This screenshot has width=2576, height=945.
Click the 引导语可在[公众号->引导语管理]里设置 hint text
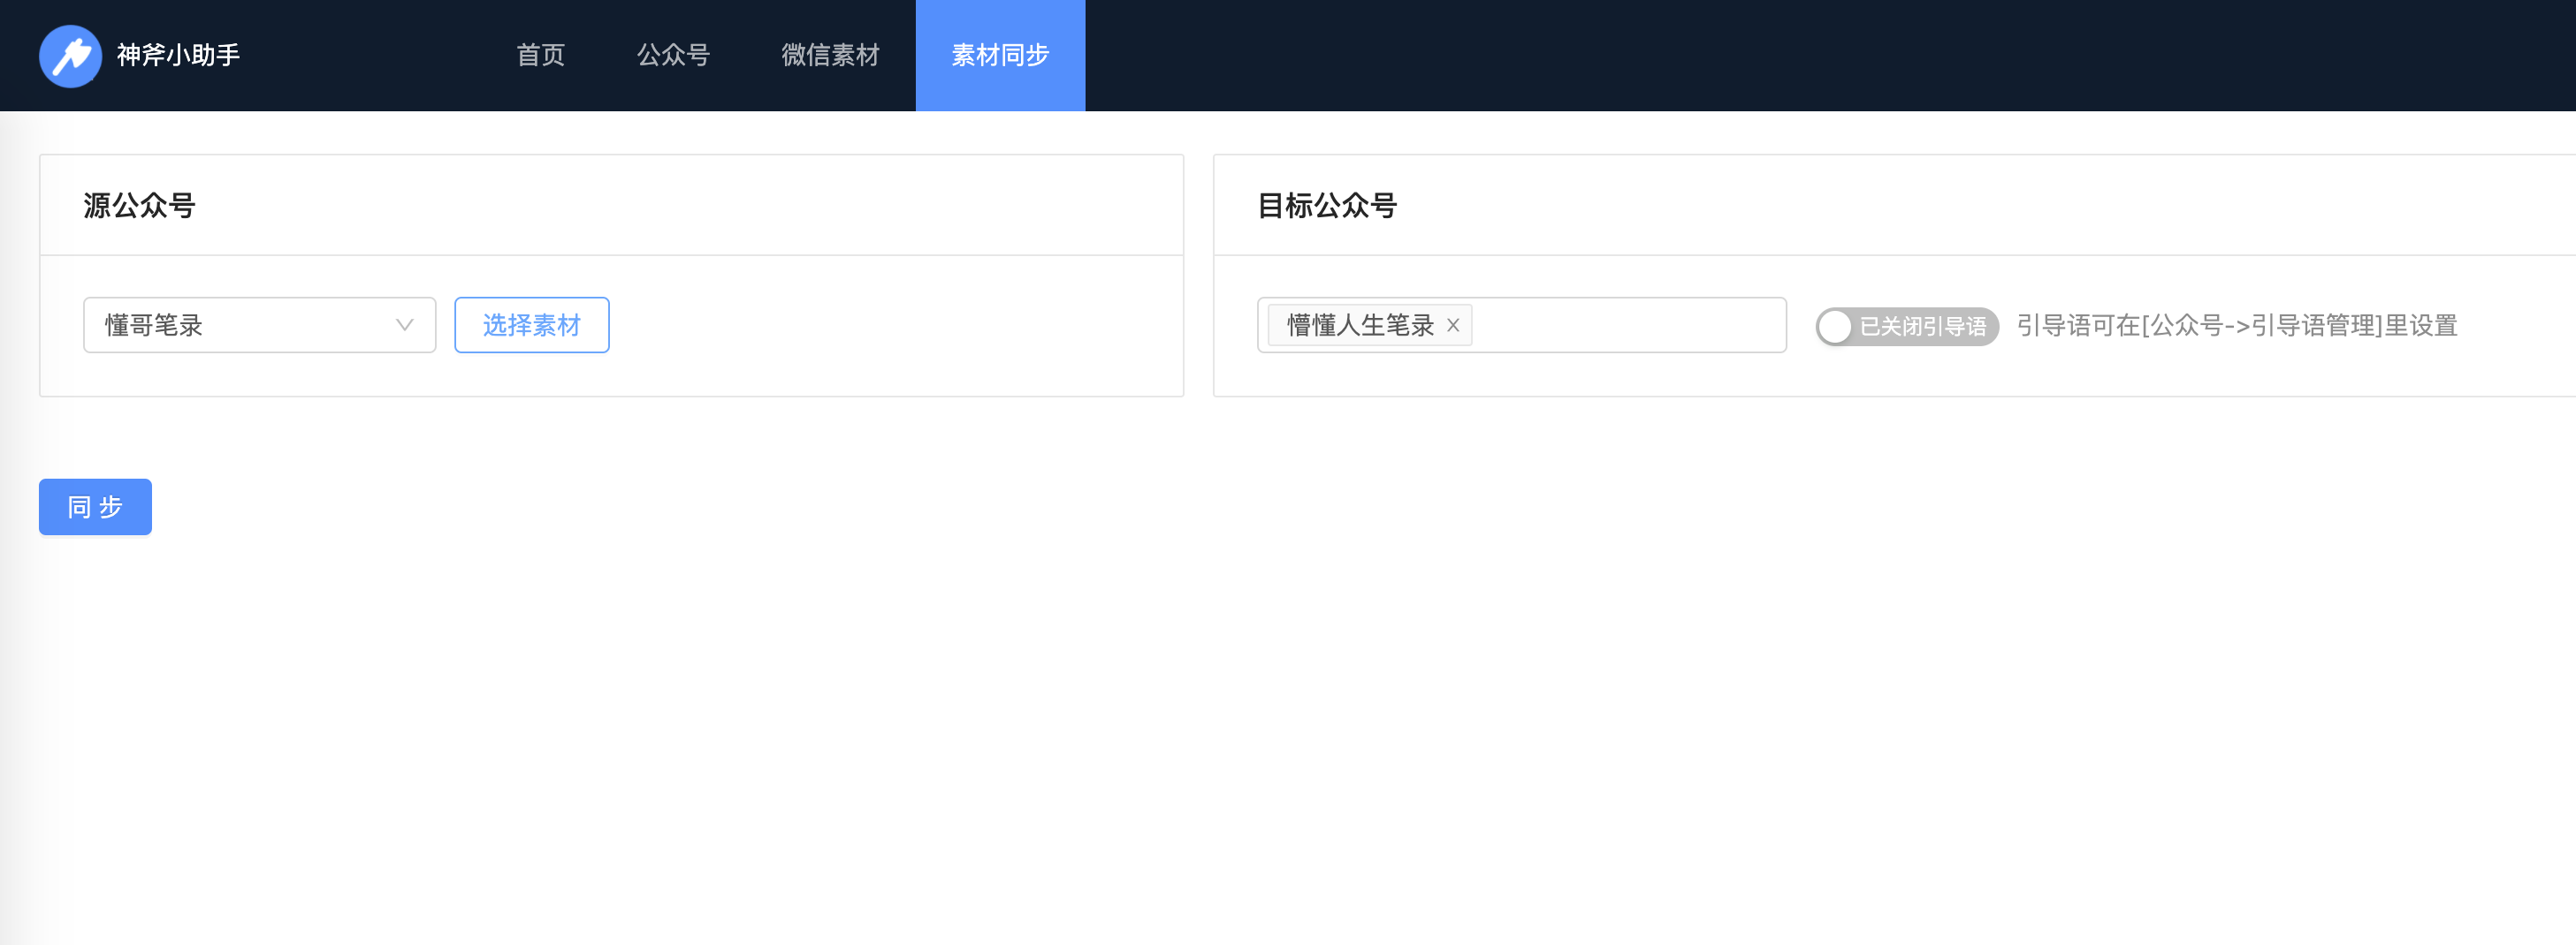click(x=2237, y=326)
